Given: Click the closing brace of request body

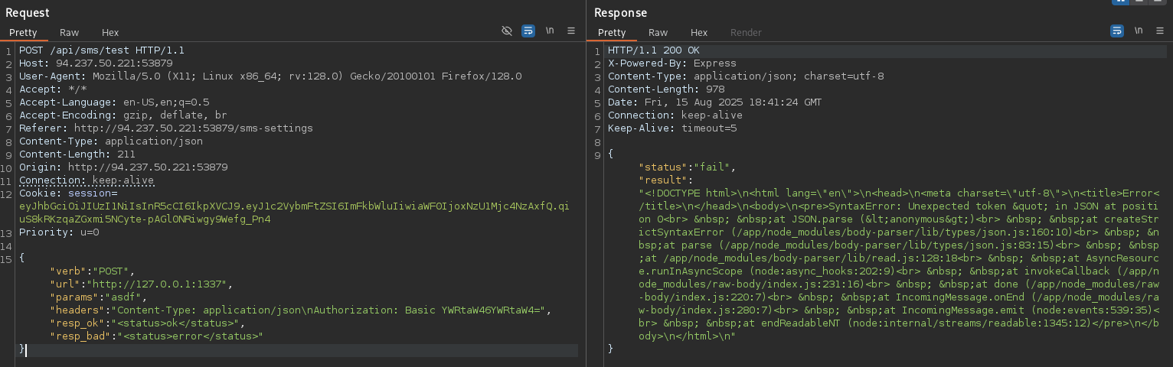Looking at the screenshot, I should (22, 349).
